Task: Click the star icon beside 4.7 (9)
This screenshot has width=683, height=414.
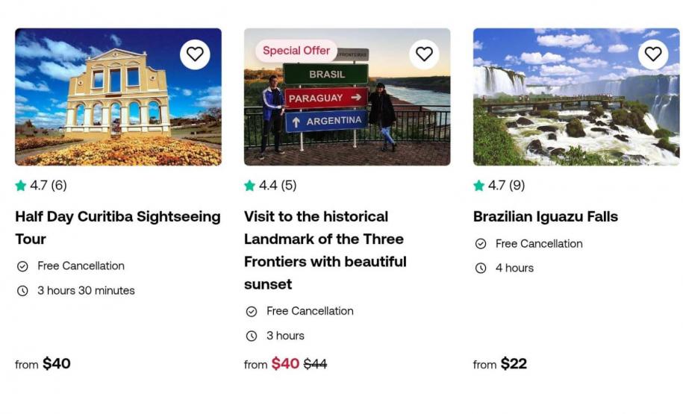Action: pyautogui.click(x=479, y=186)
